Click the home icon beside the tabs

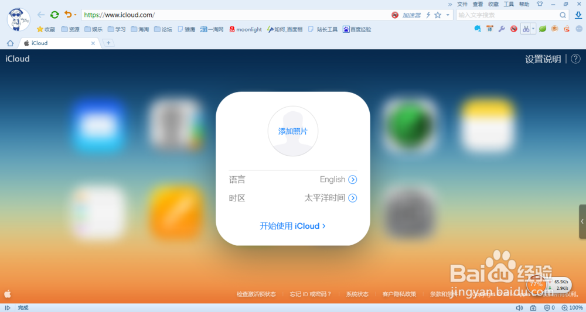tap(10, 43)
